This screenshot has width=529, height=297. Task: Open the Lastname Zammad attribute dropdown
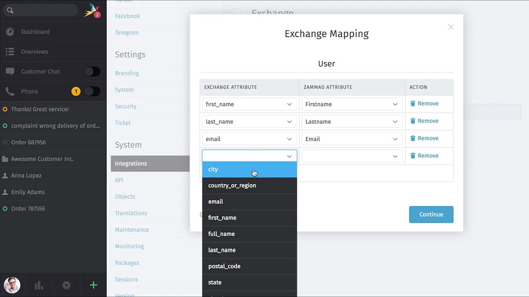click(x=352, y=121)
